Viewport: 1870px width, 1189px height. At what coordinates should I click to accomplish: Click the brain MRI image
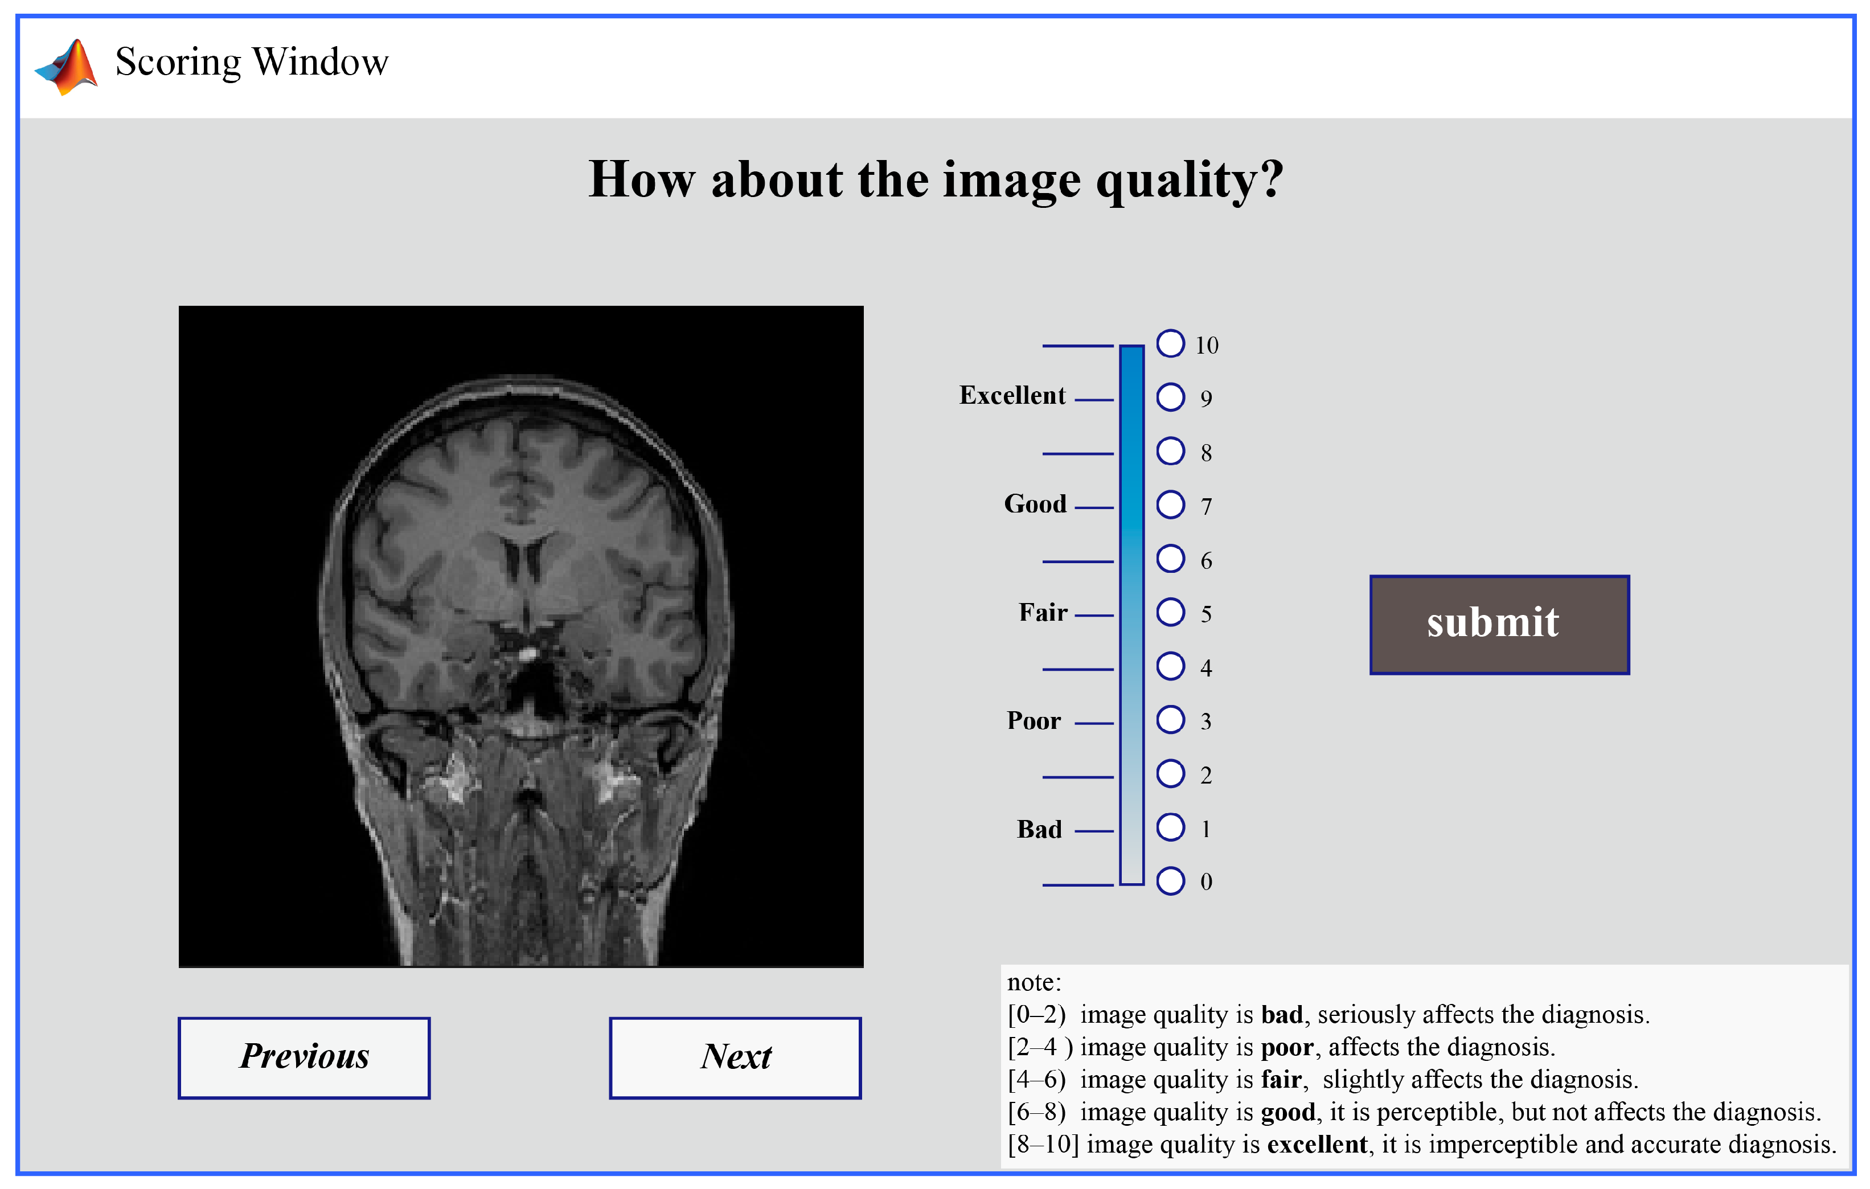(x=520, y=636)
